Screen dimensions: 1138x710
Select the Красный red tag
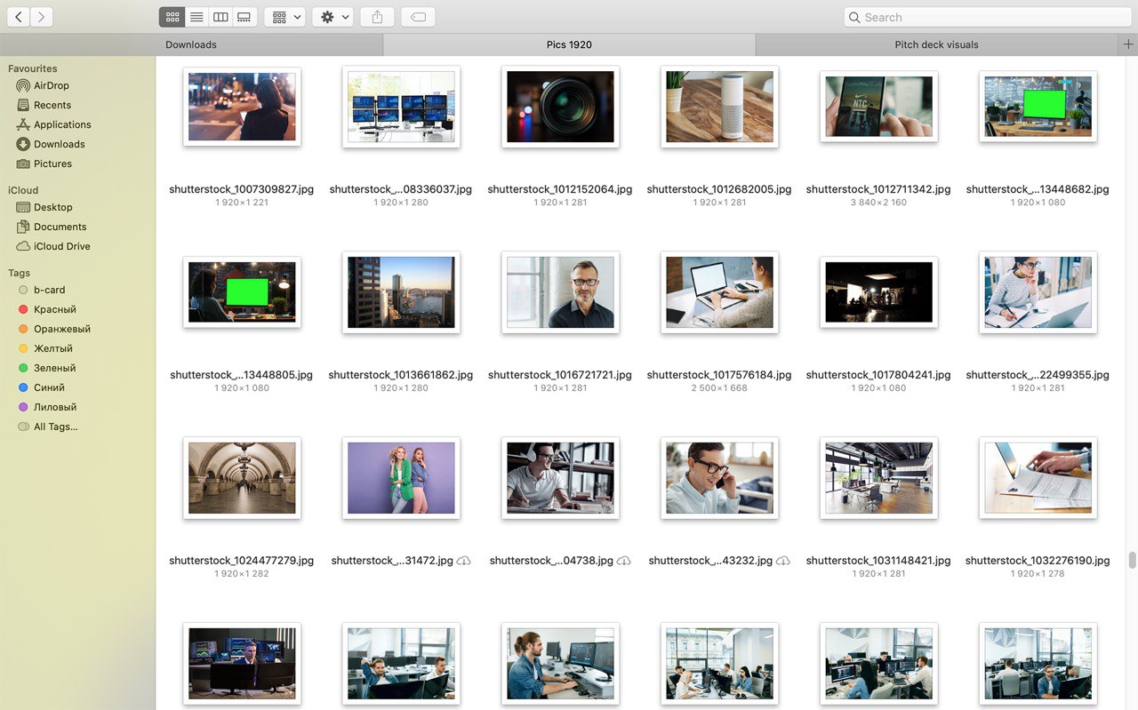pyautogui.click(x=54, y=309)
